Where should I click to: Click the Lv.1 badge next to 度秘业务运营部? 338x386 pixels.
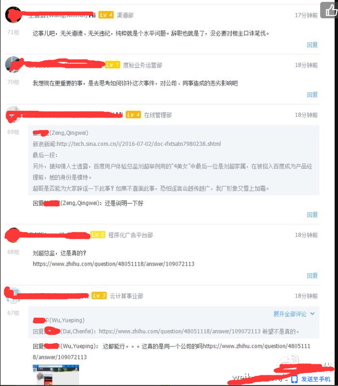click(x=113, y=65)
